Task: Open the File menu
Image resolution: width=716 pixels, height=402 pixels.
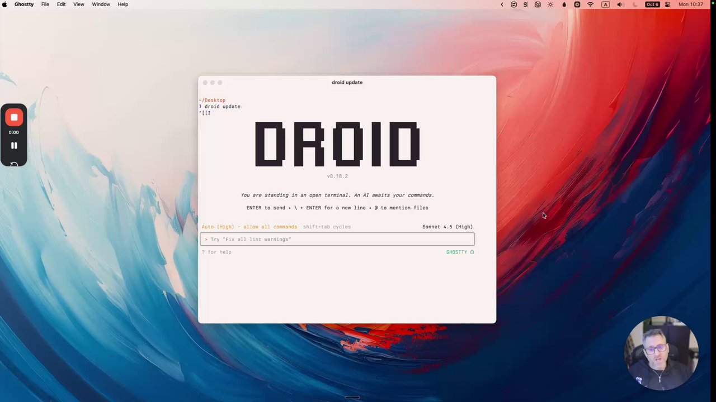Action: [45, 4]
